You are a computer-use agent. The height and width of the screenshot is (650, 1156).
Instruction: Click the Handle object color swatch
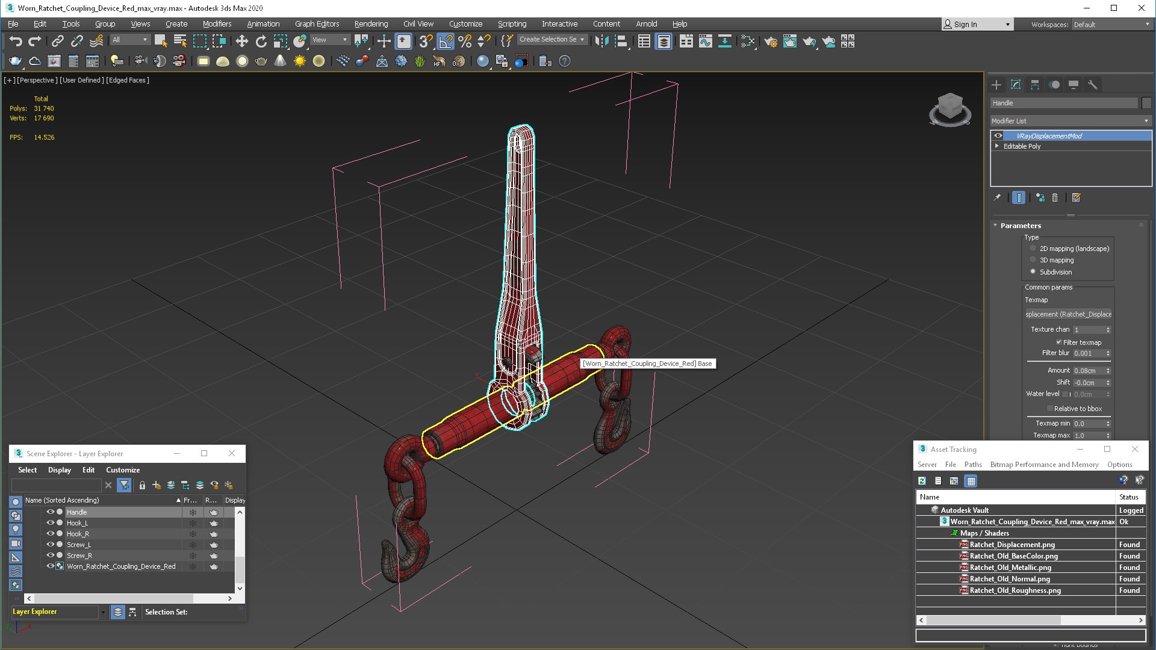tap(1146, 103)
